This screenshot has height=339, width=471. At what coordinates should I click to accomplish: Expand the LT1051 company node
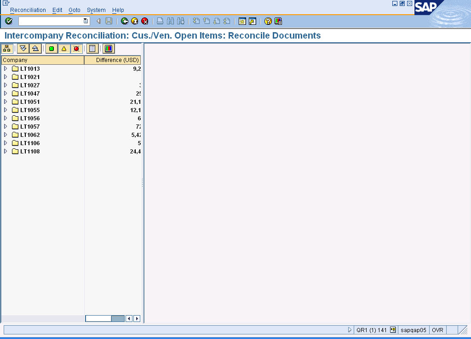click(6, 102)
